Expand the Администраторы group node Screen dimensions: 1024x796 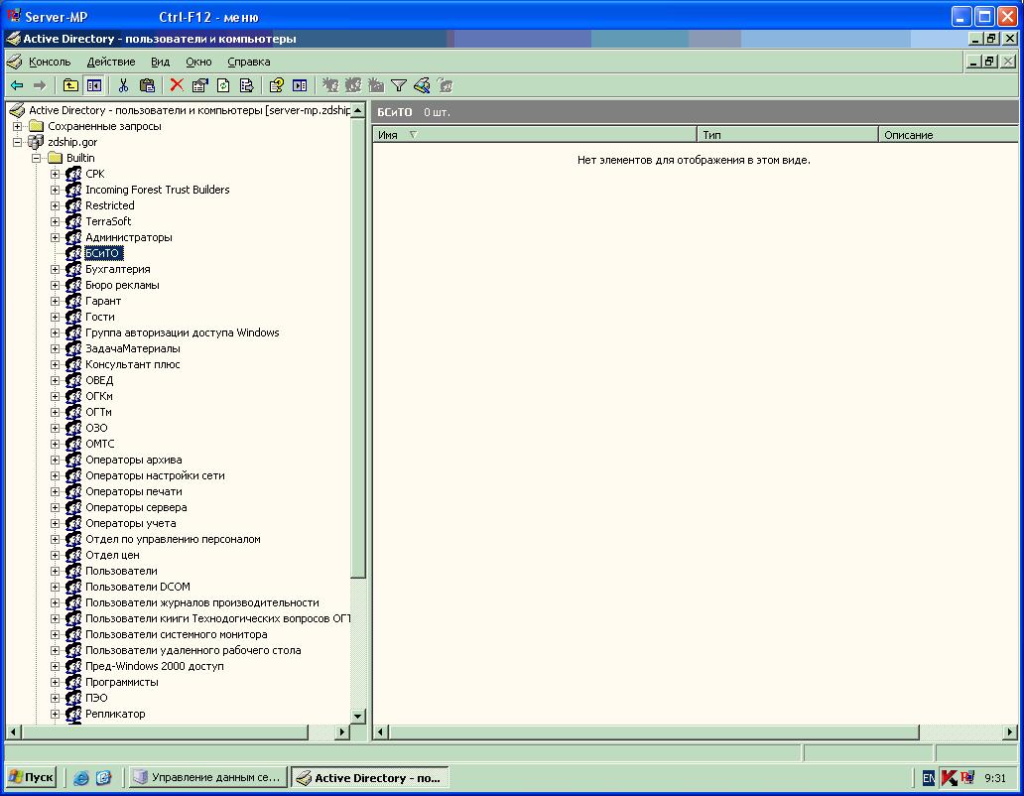tap(56, 237)
